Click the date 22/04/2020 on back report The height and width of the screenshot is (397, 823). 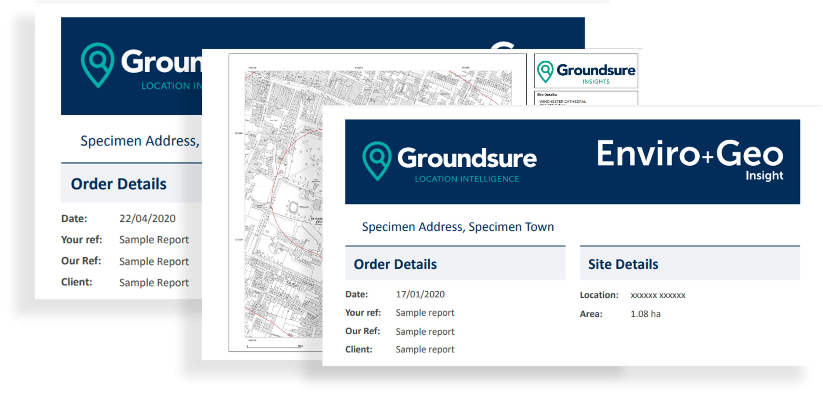(147, 219)
